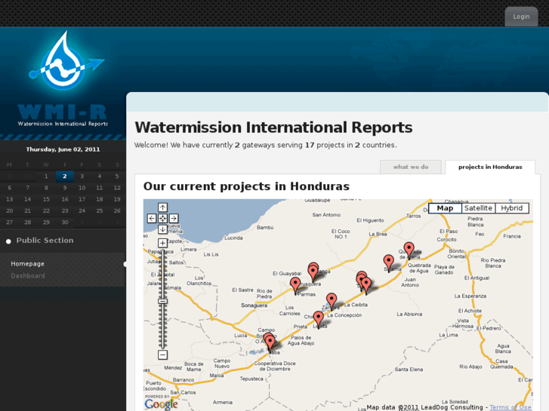
Task: Recenter the map with the center button
Action: 162,219
